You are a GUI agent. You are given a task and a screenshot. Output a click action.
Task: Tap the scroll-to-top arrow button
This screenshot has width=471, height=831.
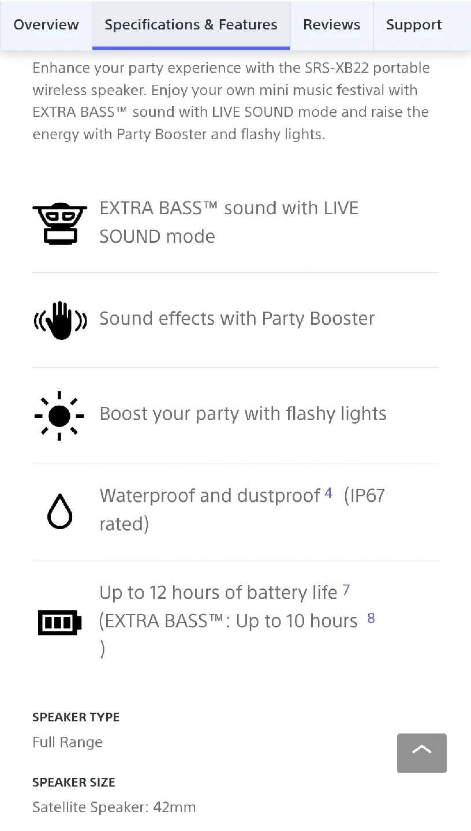point(421,753)
